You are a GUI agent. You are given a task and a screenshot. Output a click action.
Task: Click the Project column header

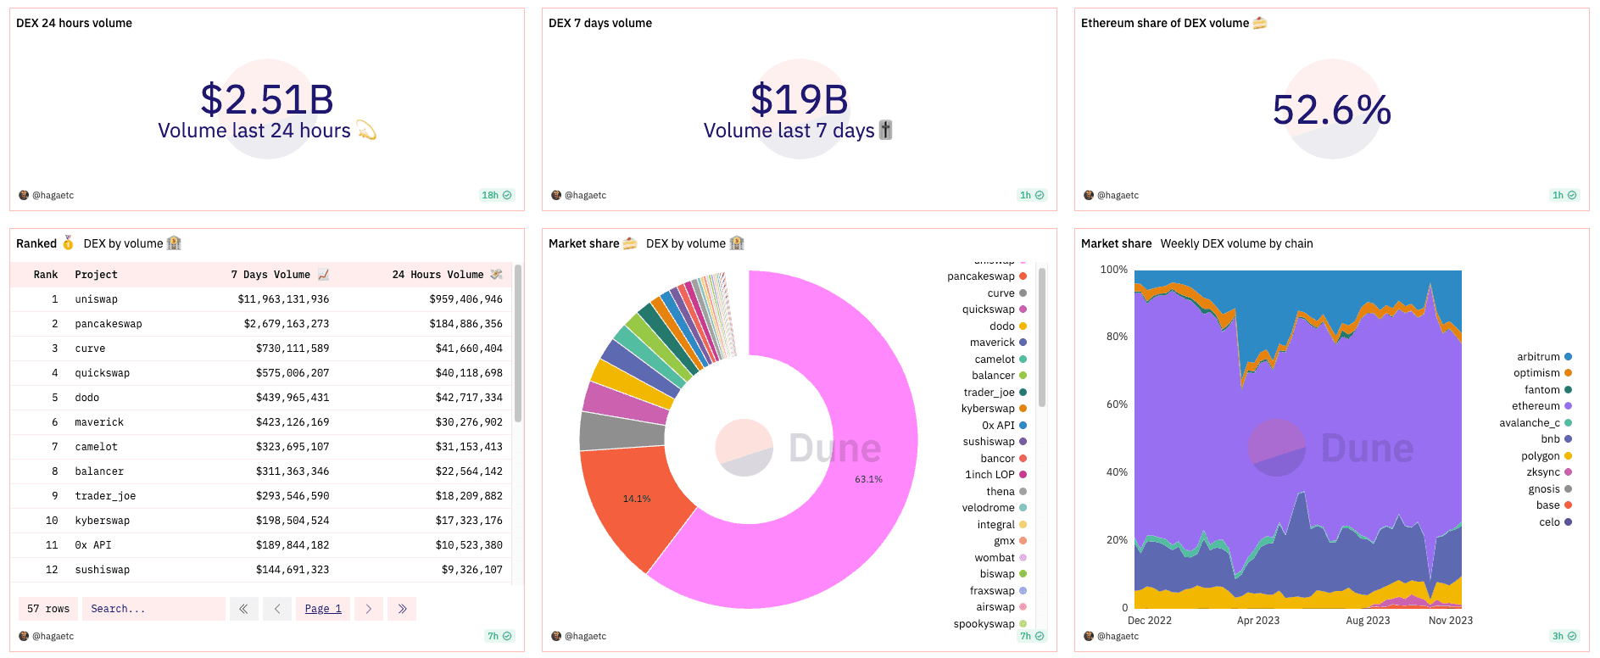pos(96,275)
